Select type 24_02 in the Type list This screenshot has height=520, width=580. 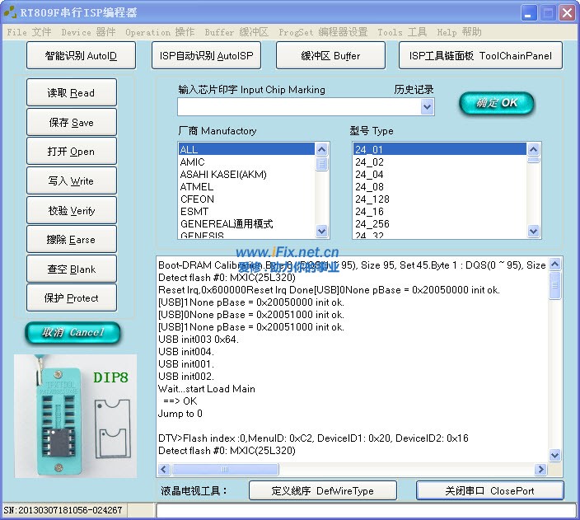point(439,162)
